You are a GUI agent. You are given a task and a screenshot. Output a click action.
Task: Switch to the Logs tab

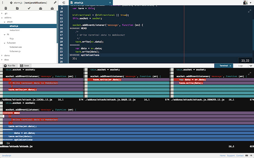[x=241, y=66]
